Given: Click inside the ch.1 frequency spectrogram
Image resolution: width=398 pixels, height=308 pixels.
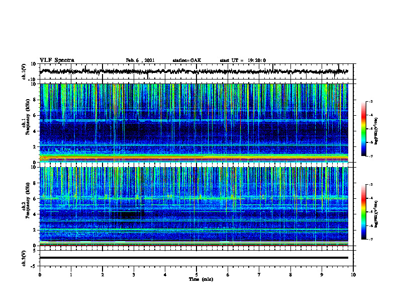Looking at the screenshot, I should click(194, 123).
